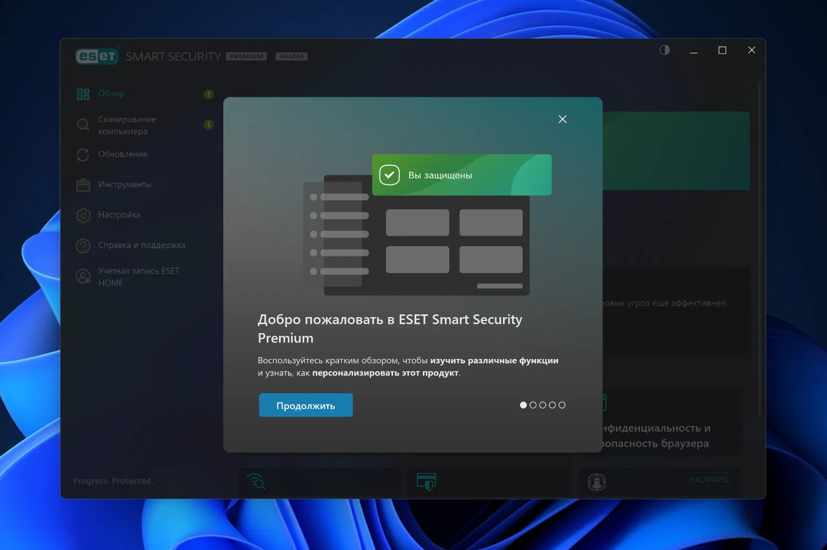
Task: Open Справка и поддержка question-mark icon
Action: 83,246
